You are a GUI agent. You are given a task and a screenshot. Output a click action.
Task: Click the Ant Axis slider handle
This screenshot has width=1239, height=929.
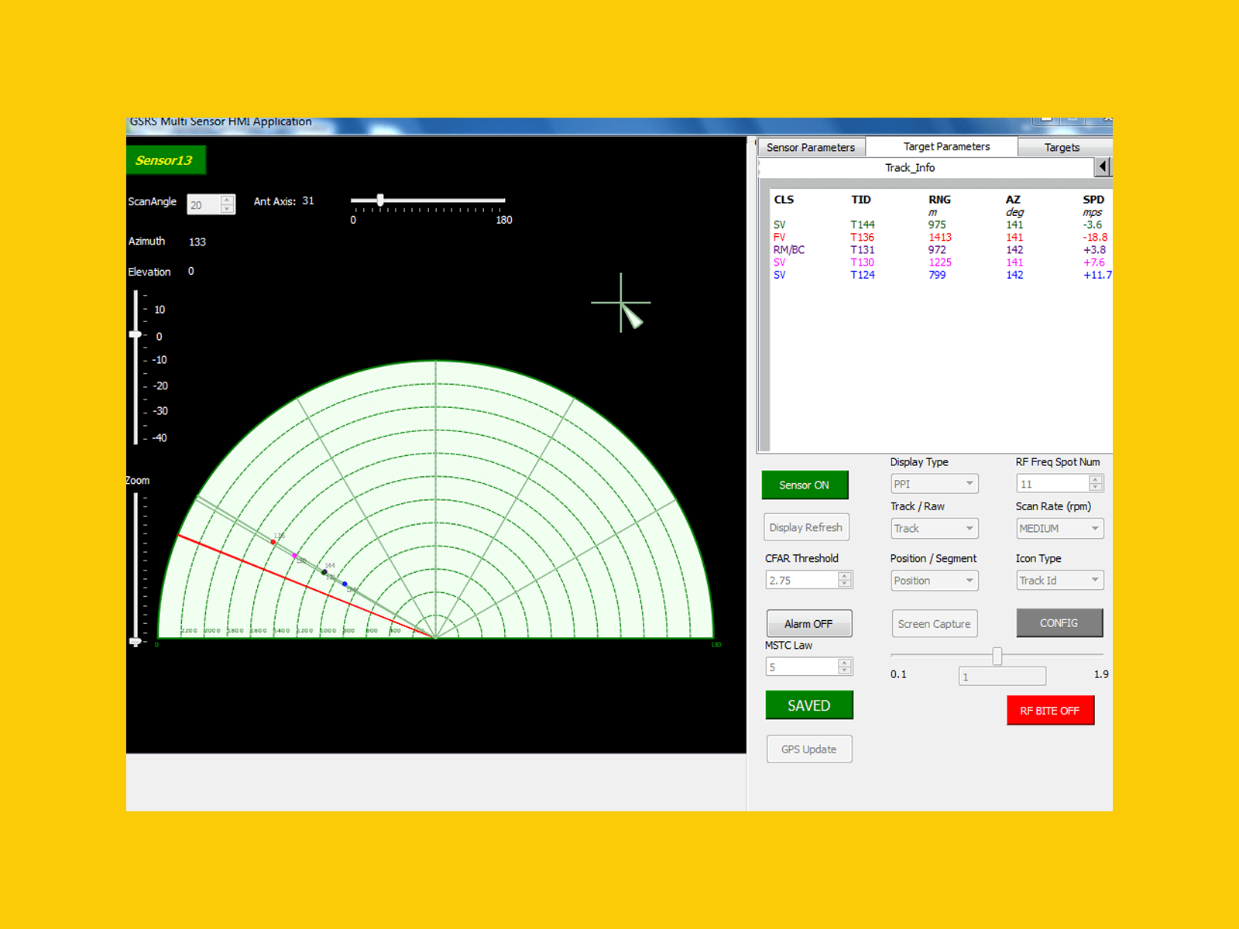(x=380, y=200)
